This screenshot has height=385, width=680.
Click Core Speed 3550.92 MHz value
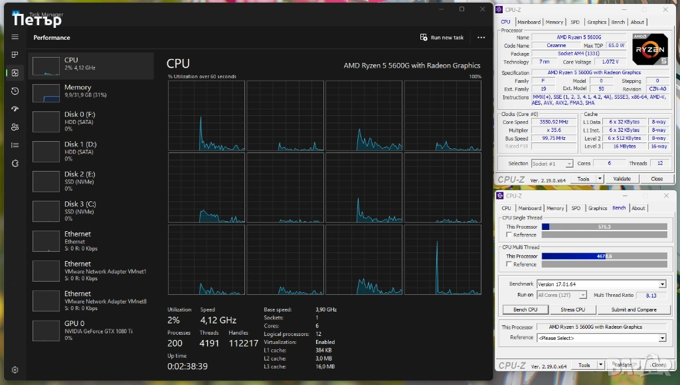click(554, 122)
